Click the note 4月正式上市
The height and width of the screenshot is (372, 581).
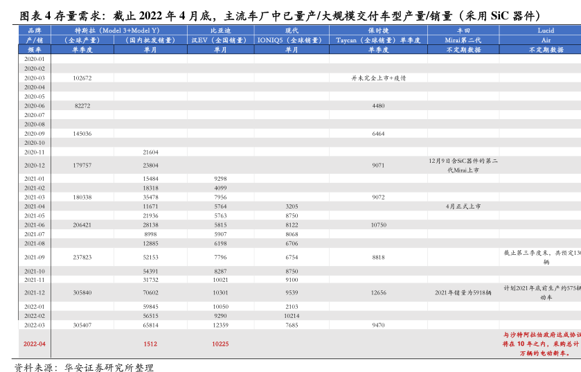(463, 206)
